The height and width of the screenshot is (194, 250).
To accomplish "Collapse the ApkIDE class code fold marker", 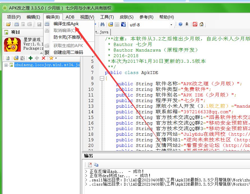I will coord(102,78).
